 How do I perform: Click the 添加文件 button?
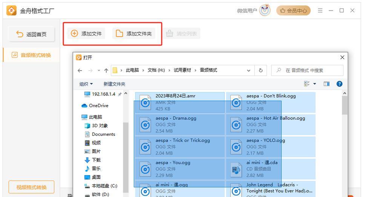[86, 34]
